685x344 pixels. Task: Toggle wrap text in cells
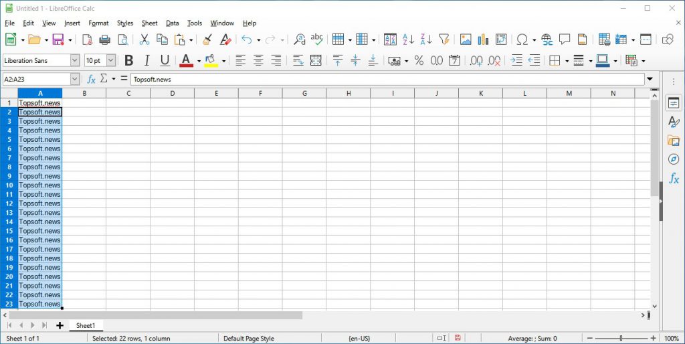(298, 60)
